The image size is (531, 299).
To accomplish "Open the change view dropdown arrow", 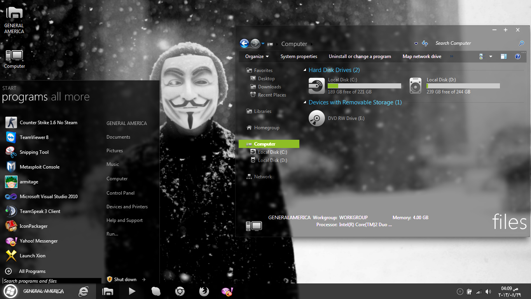I will coord(491,56).
